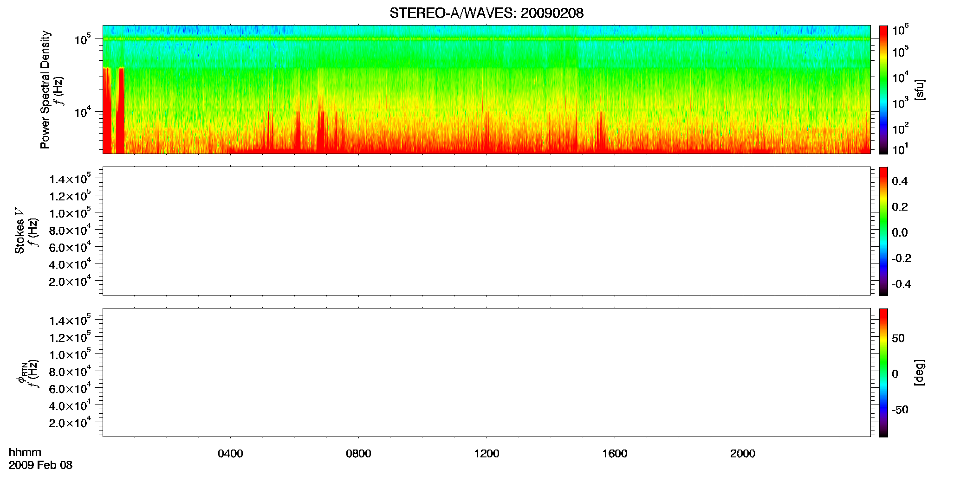Click "50" on the deg colorbar
Viewport: 973px width, 501px height.
click(x=898, y=338)
